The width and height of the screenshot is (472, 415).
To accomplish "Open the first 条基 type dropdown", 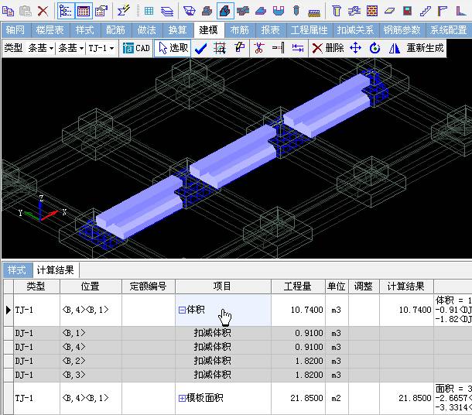I will [x=41, y=48].
